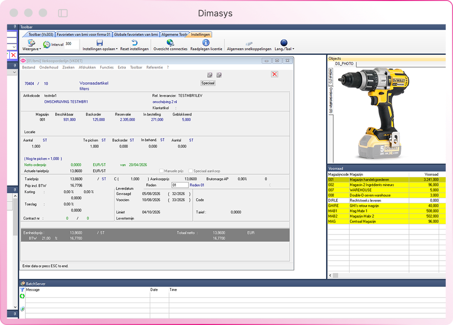Screen dimensions: 453x325
Task: Open the Onderhoud menu
Action: pos(49,67)
